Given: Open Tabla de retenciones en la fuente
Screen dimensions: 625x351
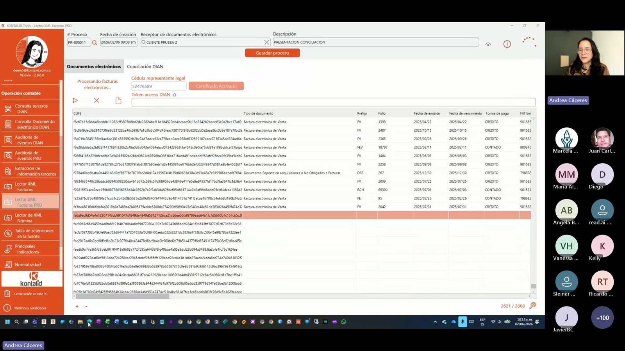Looking at the screenshot, I should [x=30, y=233].
